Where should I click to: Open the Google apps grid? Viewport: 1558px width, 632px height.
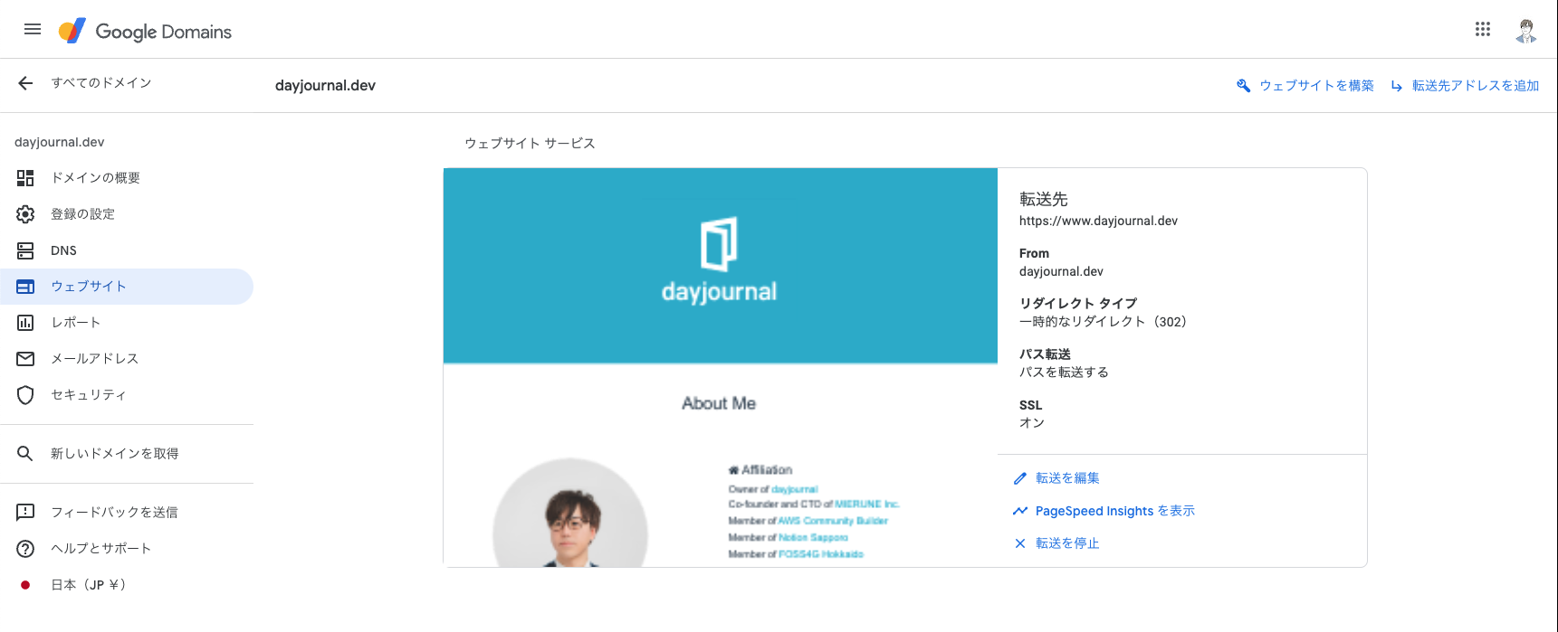tap(1483, 29)
